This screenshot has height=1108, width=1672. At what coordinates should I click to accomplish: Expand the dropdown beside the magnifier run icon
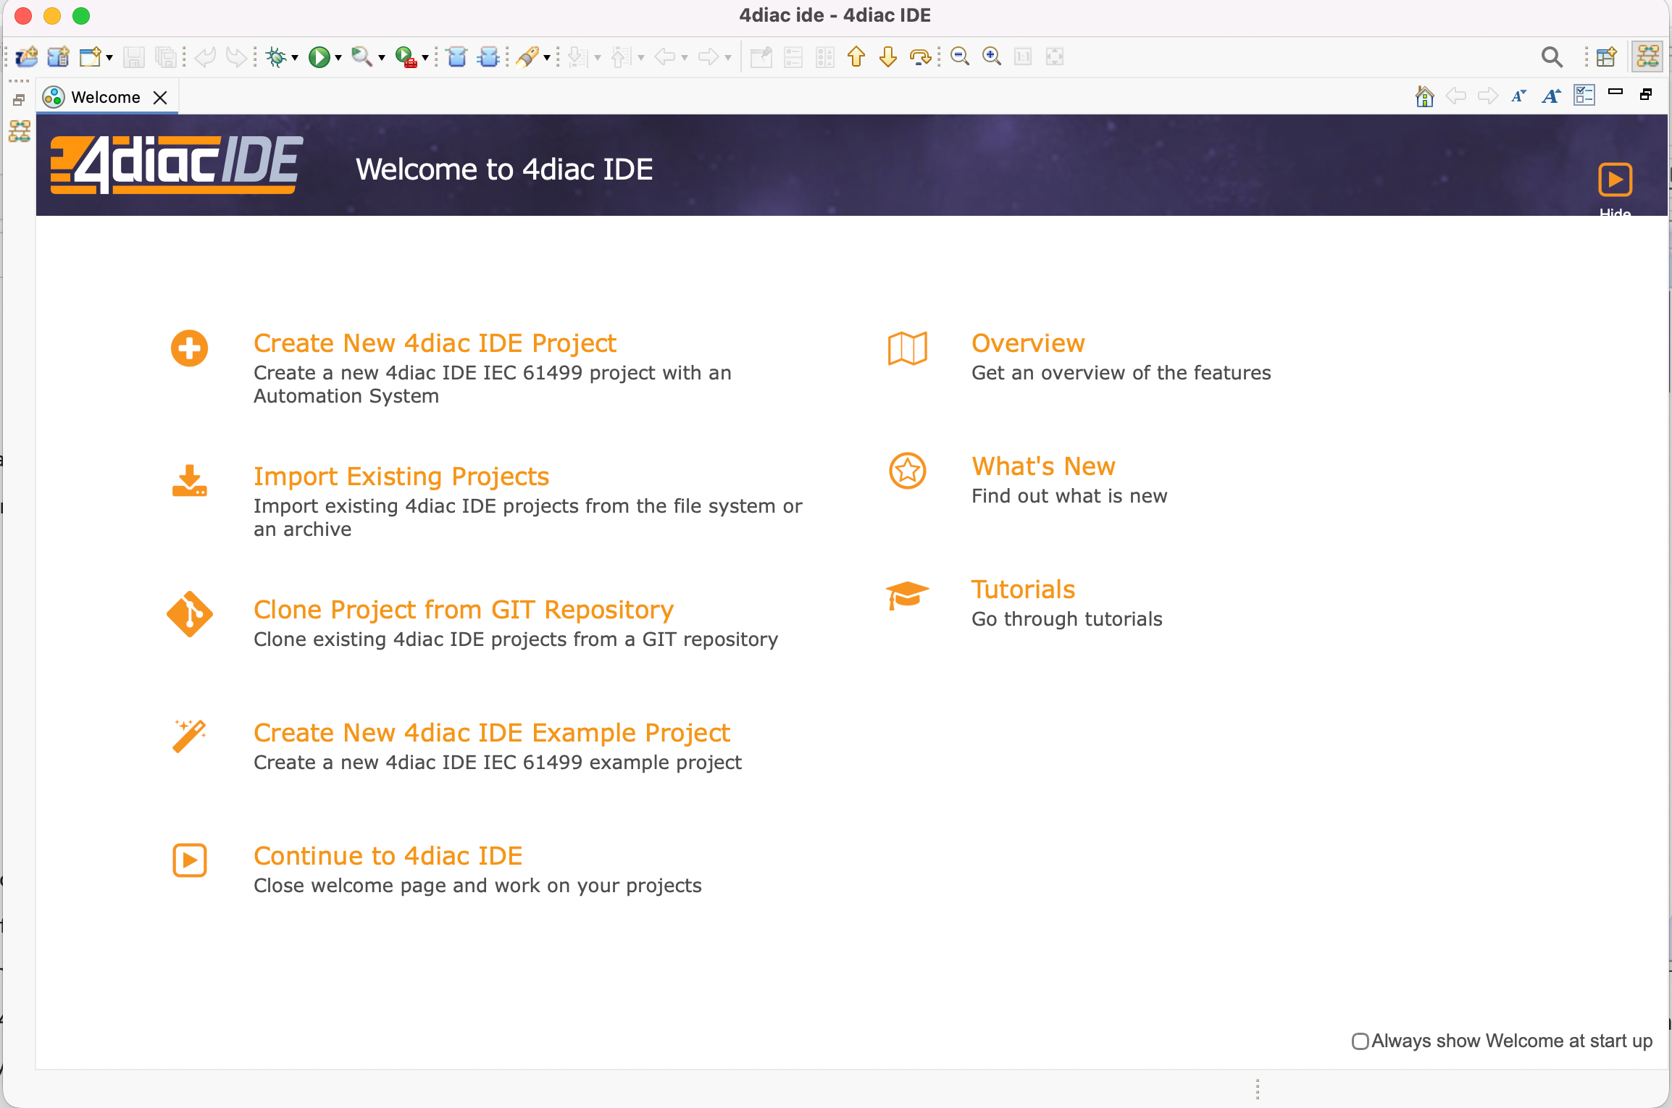tap(382, 57)
